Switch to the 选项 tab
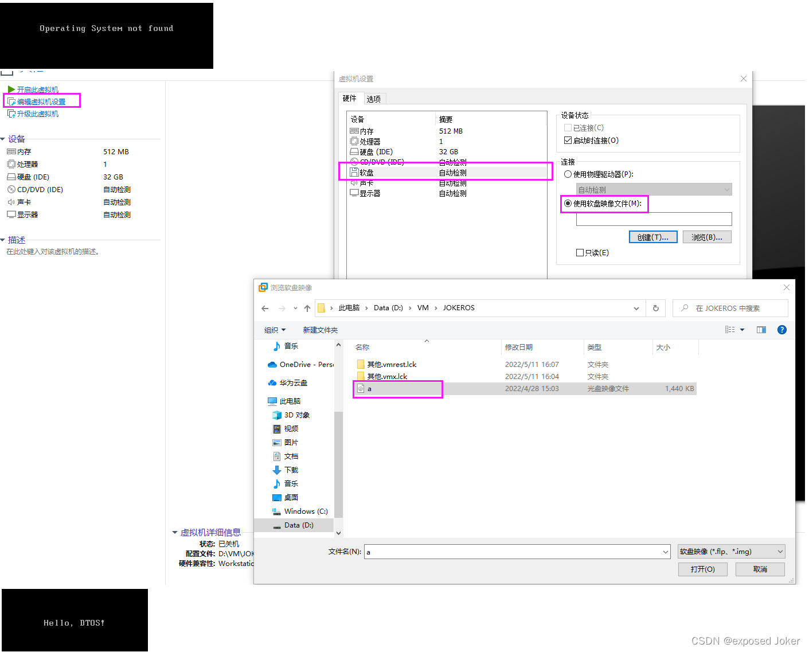The height and width of the screenshot is (652, 809). coord(373,99)
